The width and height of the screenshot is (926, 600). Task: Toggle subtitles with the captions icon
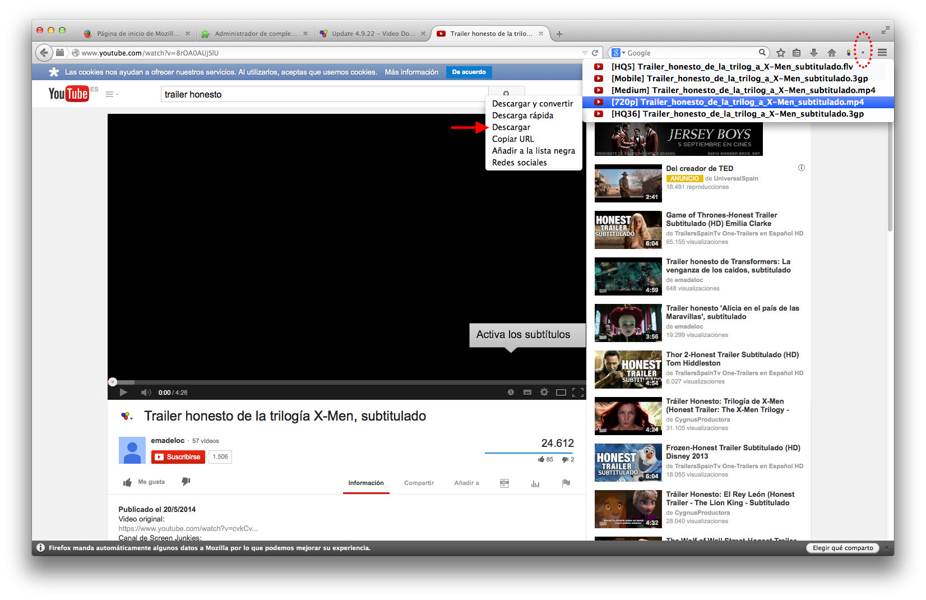(527, 393)
